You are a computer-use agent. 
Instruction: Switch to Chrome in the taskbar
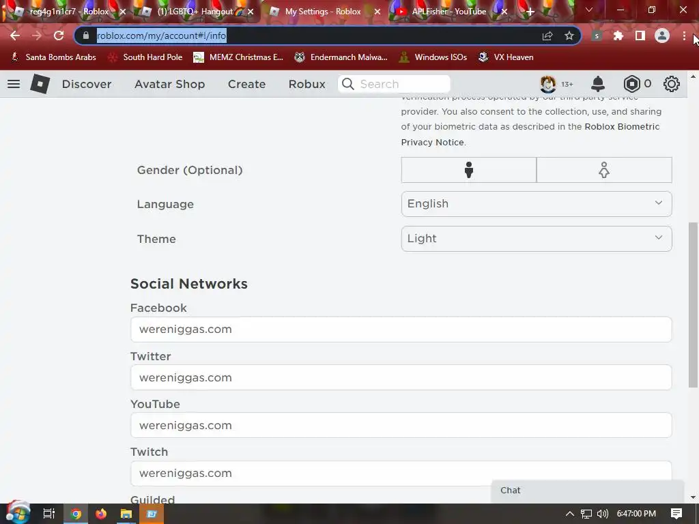click(76, 514)
